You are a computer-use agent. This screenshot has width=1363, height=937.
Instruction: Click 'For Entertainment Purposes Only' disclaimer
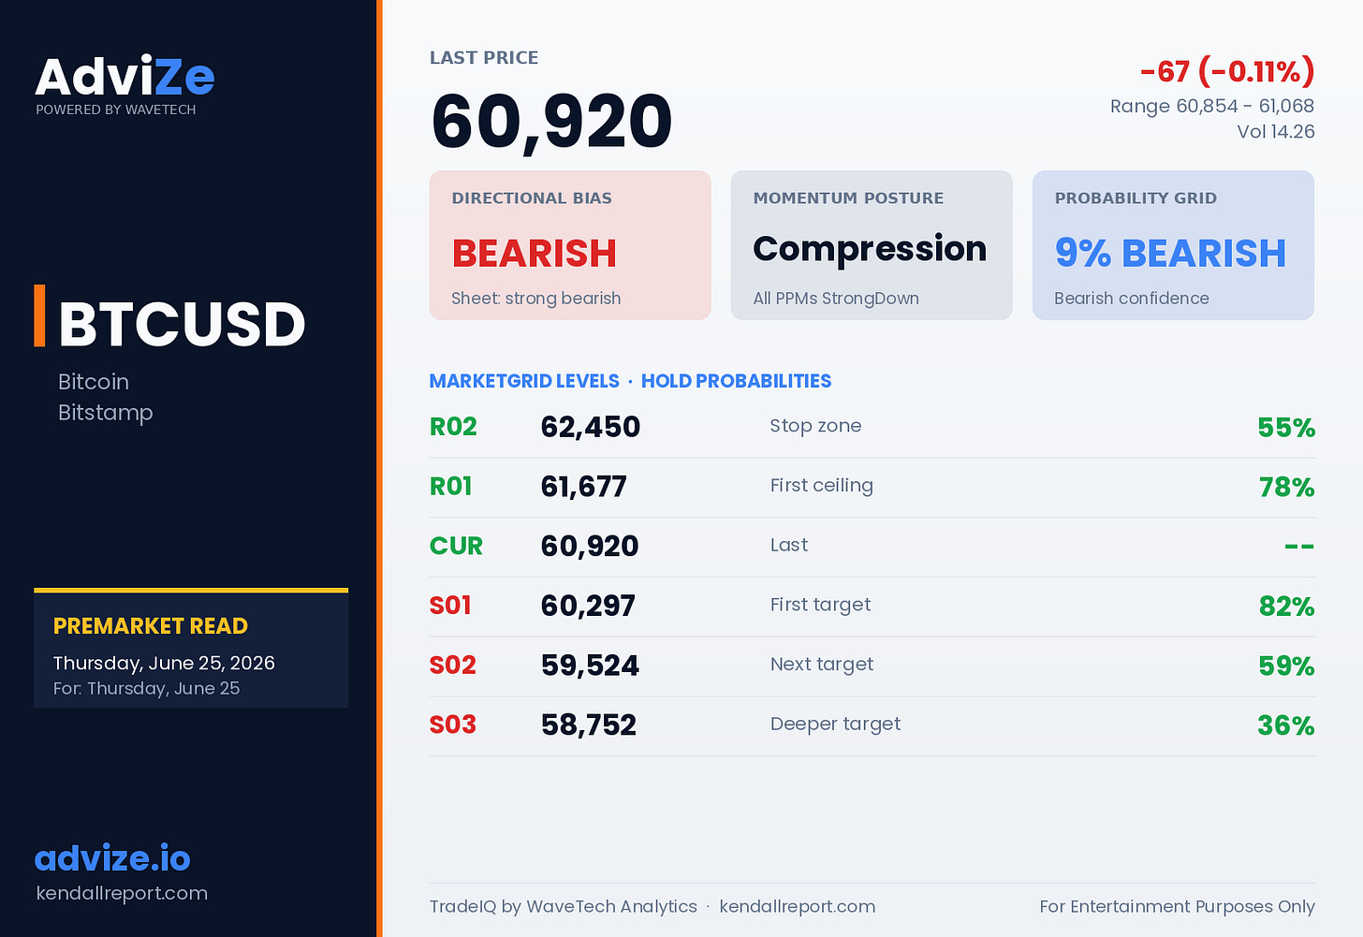[1177, 906]
